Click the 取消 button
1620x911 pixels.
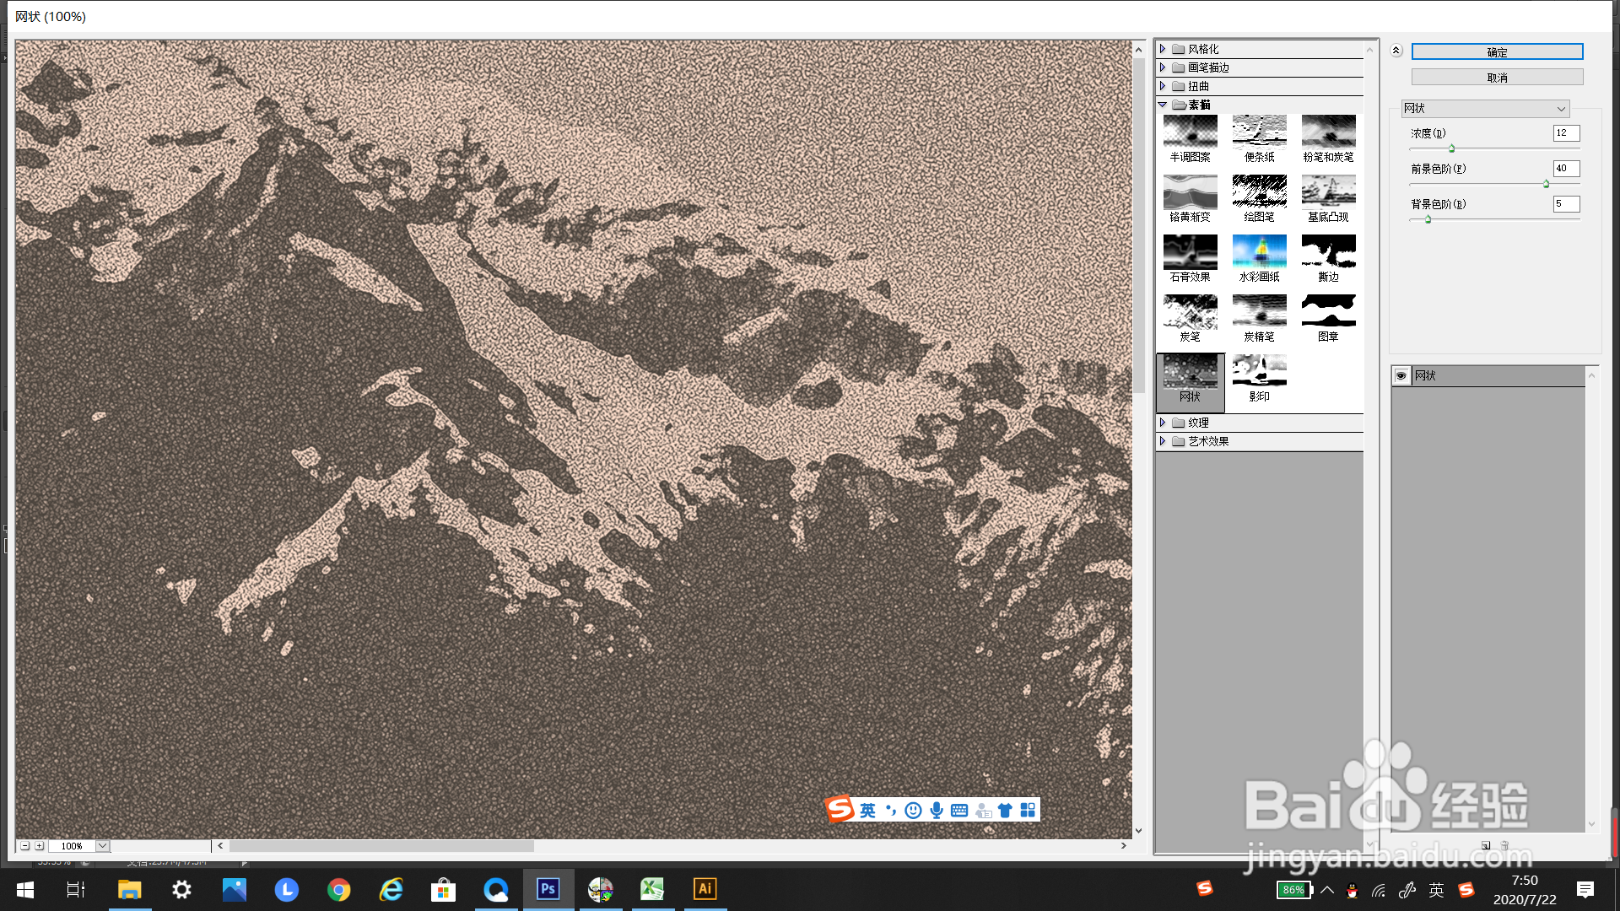pyautogui.click(x=1497, y=78)
